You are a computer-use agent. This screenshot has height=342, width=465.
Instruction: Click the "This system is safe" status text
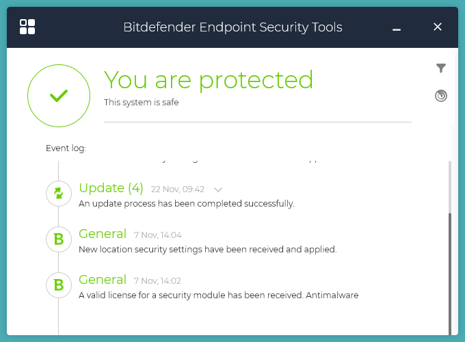141,103
